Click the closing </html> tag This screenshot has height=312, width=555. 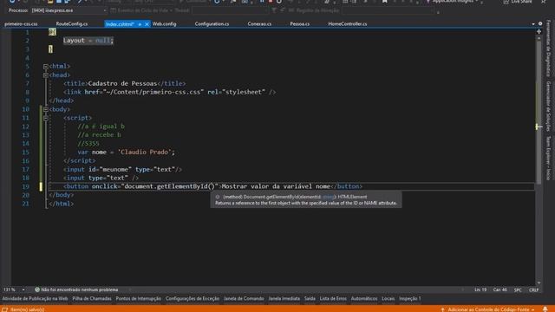62,204
